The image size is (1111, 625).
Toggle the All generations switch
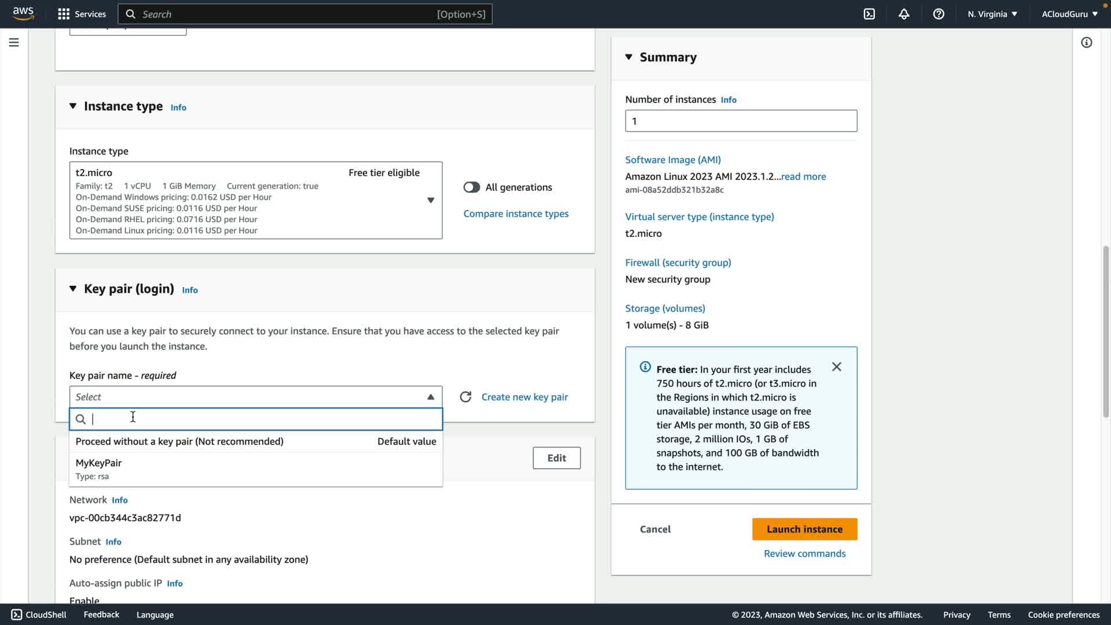(x=472, y=187)
